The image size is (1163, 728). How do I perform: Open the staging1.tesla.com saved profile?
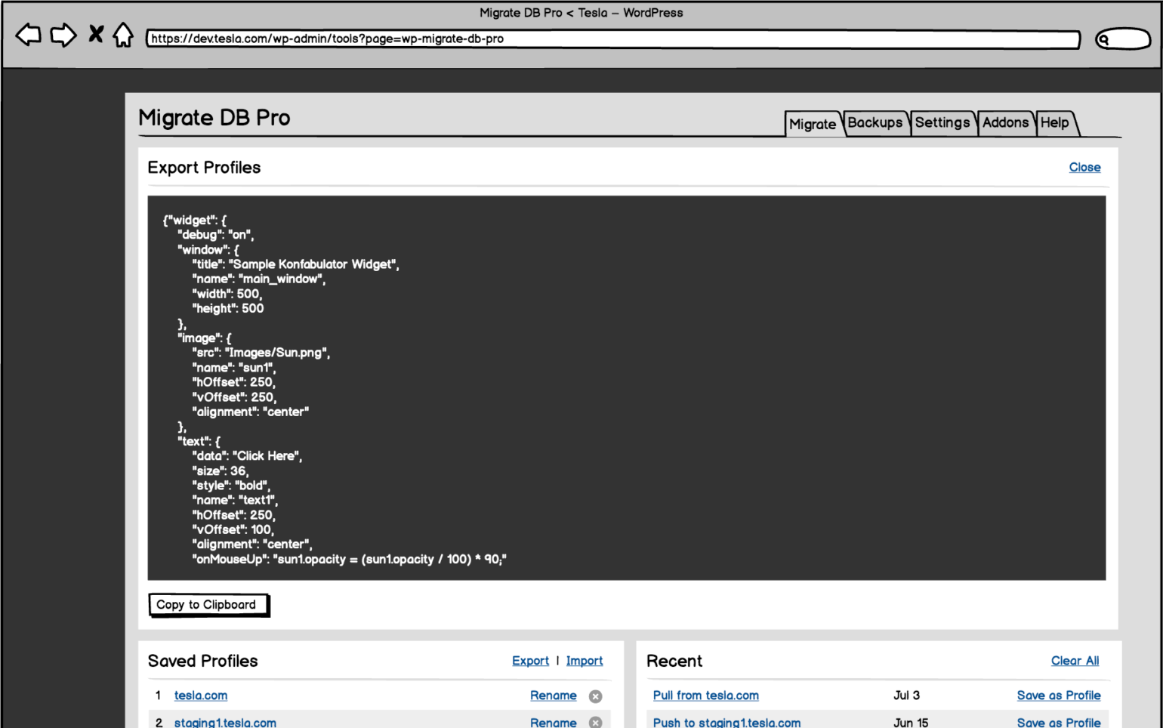click(x=225, y=722)
